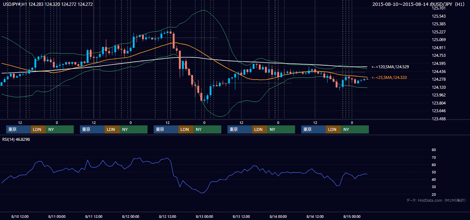This screenshot has height=220, width=470.
Task: Select the LDN session block for 8/11
Action: tap(112, 129)
